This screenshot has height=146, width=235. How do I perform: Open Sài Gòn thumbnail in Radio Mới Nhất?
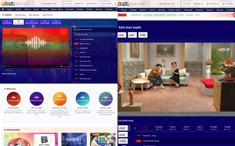pos(103,139)
